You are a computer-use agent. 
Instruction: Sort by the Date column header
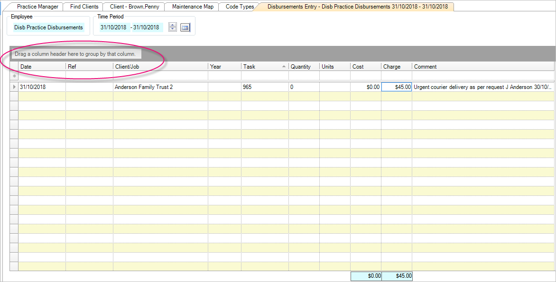[x=42, y=67]
